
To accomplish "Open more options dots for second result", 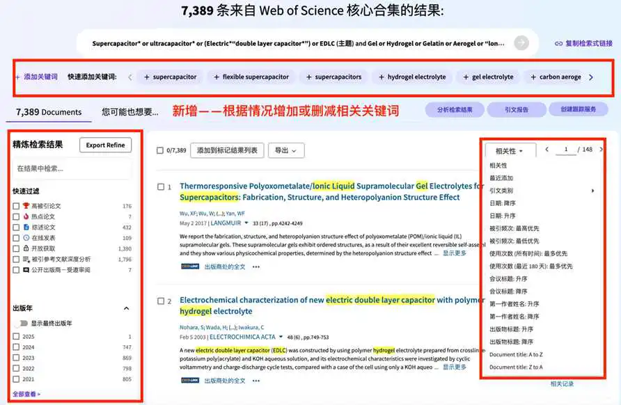I will [x=256, y=381].
